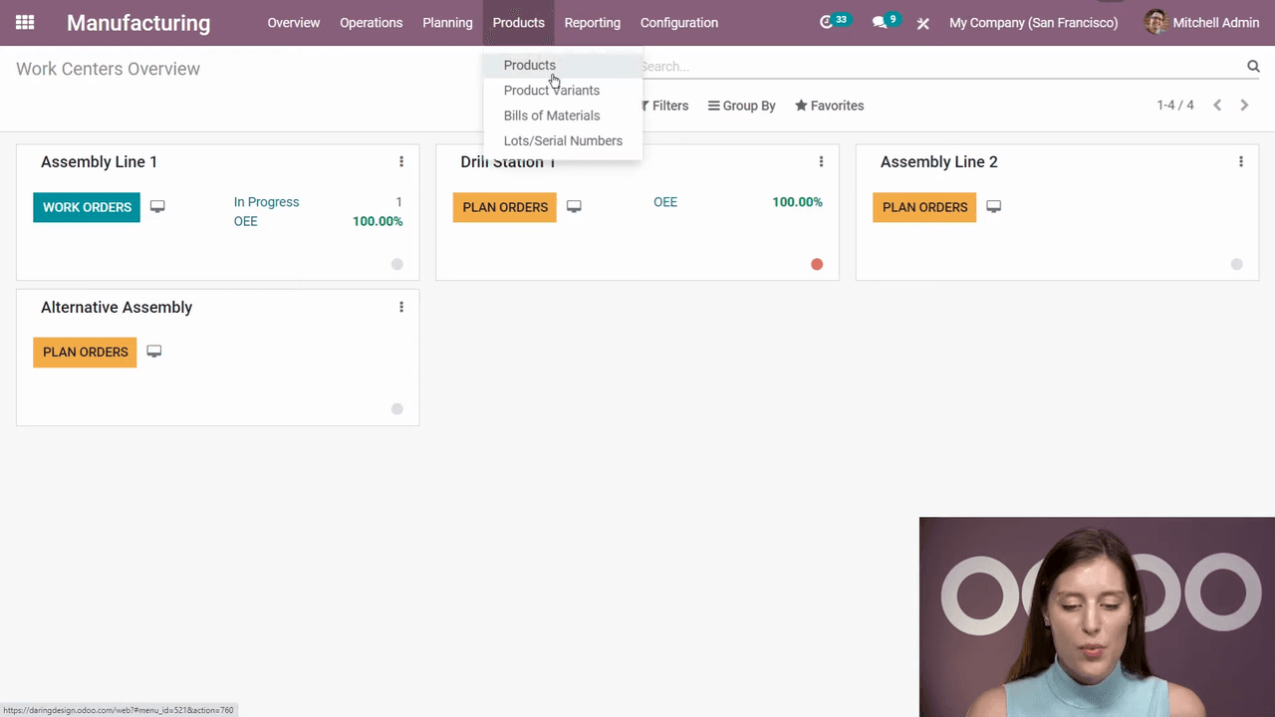
Task: Open the messages chat icon with 9 badge
Action: (x=880, y=22)
